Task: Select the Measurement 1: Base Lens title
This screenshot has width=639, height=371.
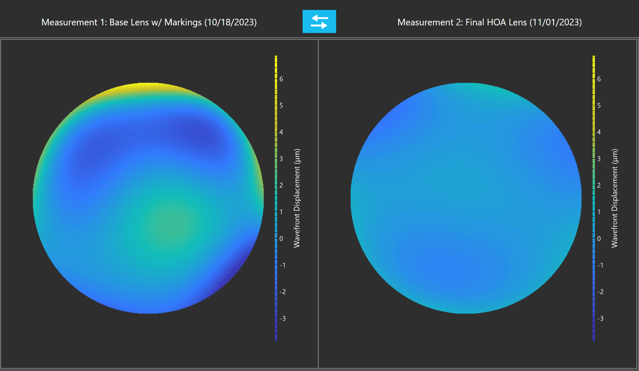Action: [x=149, y=22]
